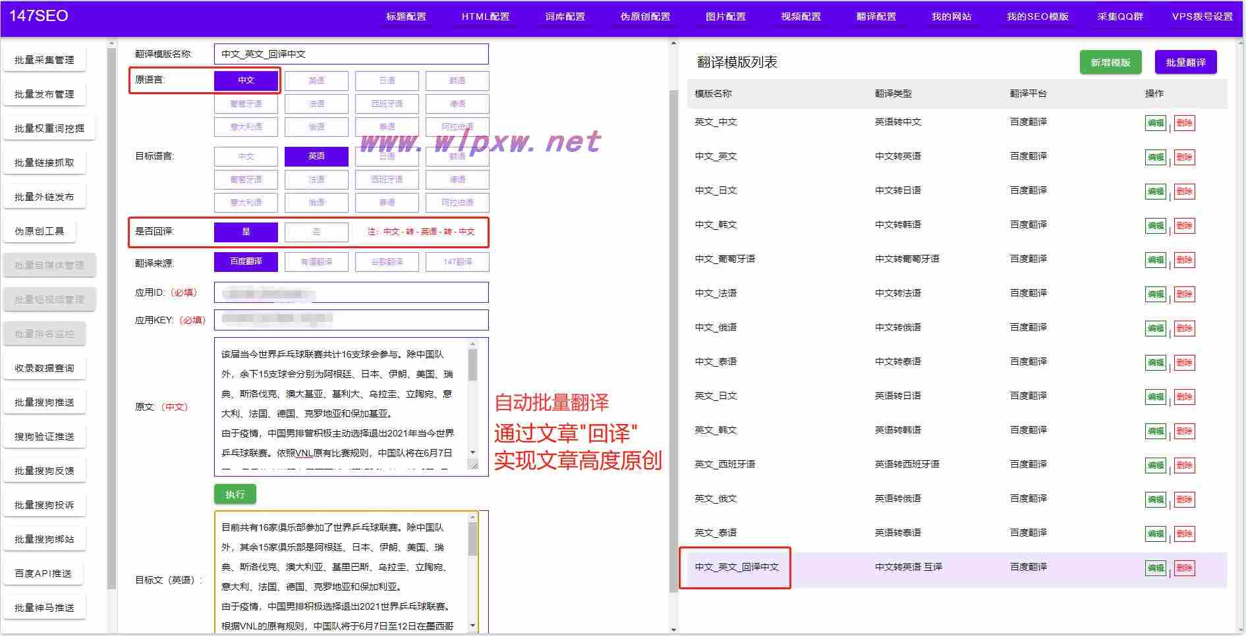The width and height of the screenshot is (1246, 636).
Task: Click the 新增模版 button
Action: pos(1110,63)
